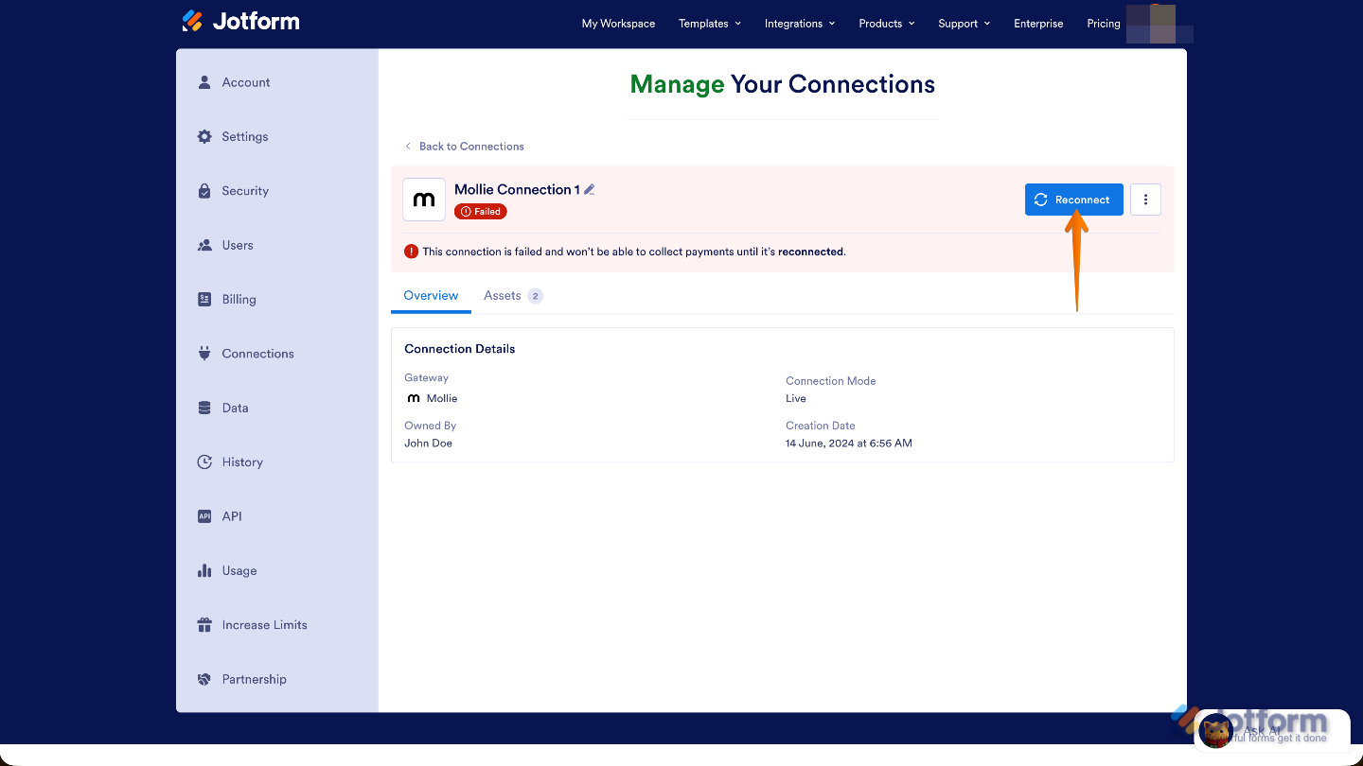Edit connection name with the pencil icon

pos(590,189)
